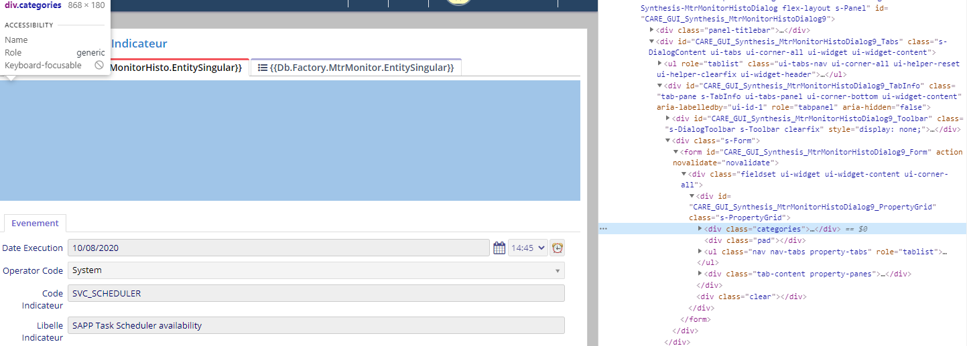Switch to the Evenement tab
The height and width of the screenshot is (346, 967).
point(35,224)
